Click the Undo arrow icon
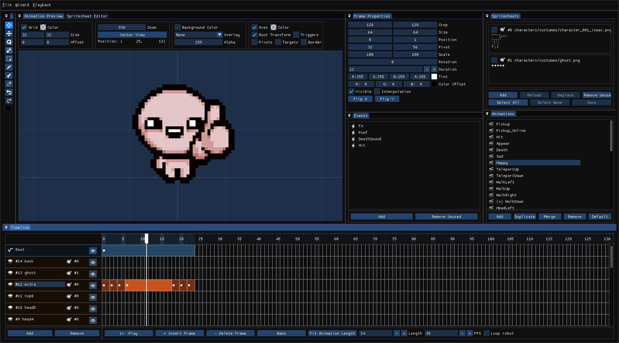The width and height of the screenshot is (619, 343). 9,92
